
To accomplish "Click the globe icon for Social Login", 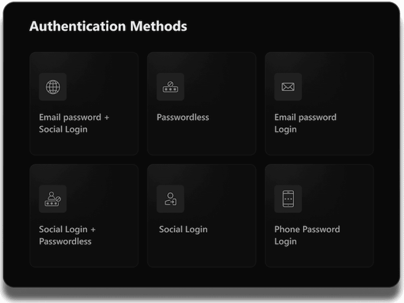I will tap(53, 87).
